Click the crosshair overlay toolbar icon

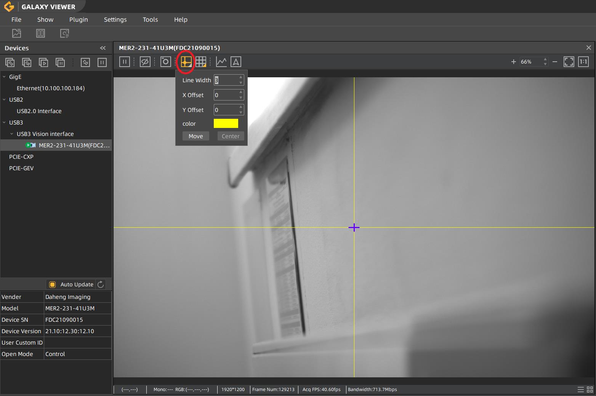186,62
